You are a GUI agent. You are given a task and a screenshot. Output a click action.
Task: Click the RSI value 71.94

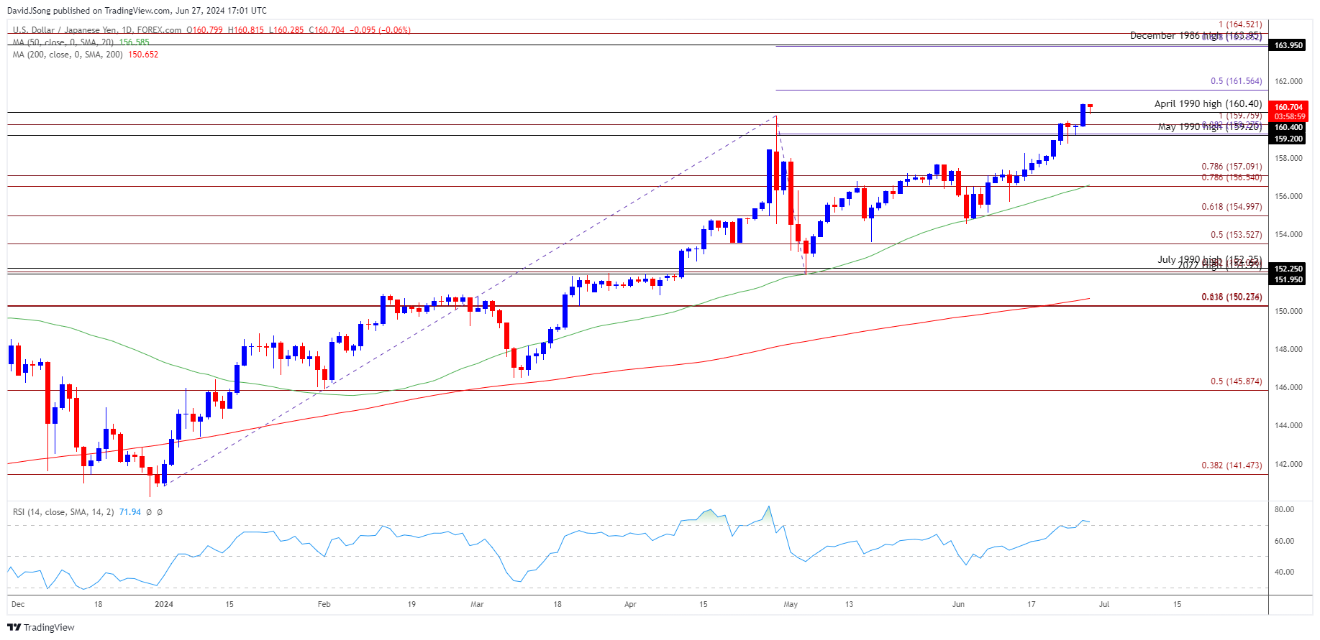click(x=130, y=512)
